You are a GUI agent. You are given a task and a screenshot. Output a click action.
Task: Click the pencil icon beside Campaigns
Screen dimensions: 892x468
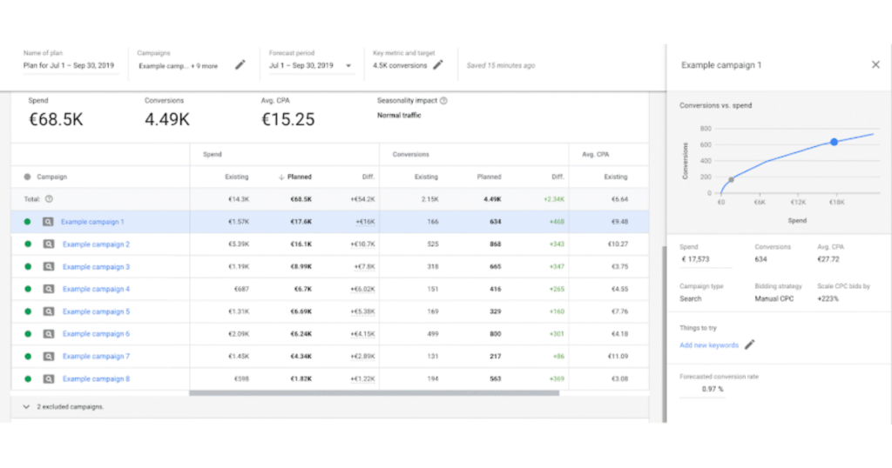pyautogui.click(x=240, y=65)
